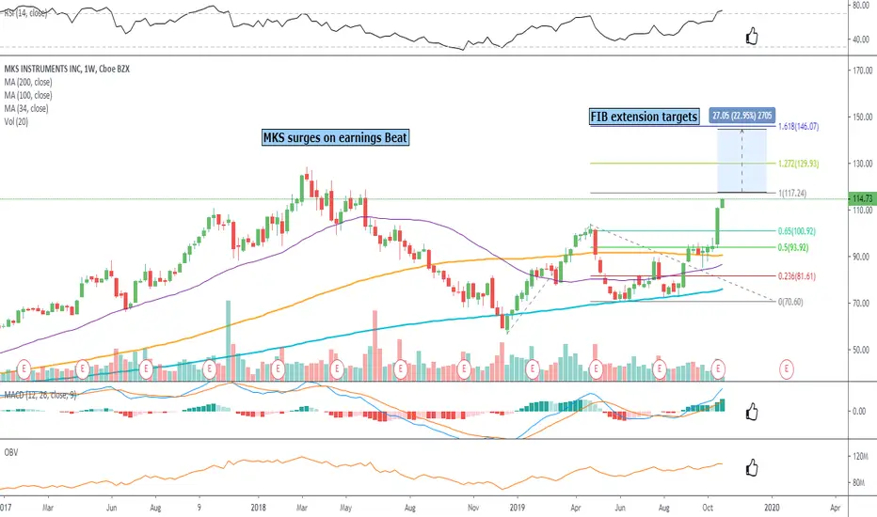
Task: Select the OBV indicator legend
Action: (10, 452)
